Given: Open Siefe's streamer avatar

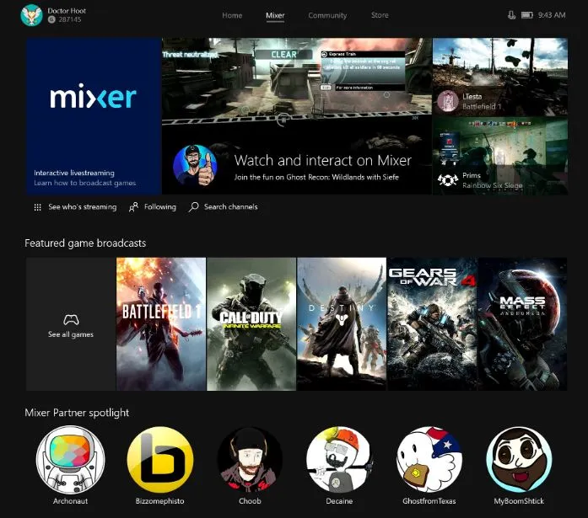Looking at the screenshot, I should point(195,166).
